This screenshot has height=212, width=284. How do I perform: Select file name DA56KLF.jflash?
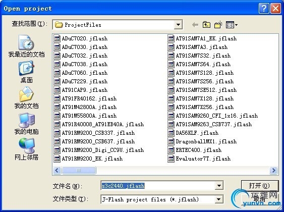(x=197, y=133)
